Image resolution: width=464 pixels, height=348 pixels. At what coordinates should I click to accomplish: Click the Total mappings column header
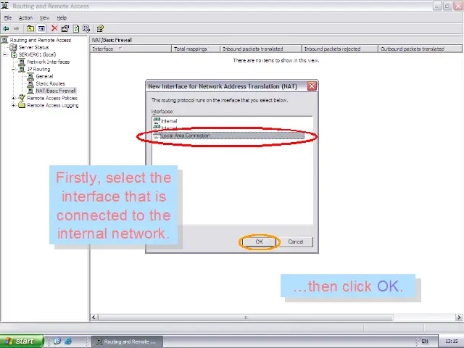[196, 49]
